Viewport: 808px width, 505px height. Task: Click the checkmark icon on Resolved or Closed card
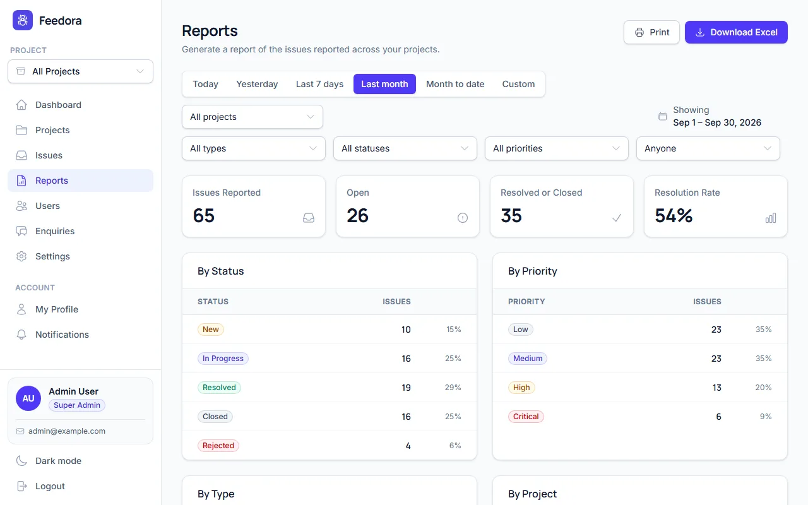pyautogui.click(x=617, y=218)
